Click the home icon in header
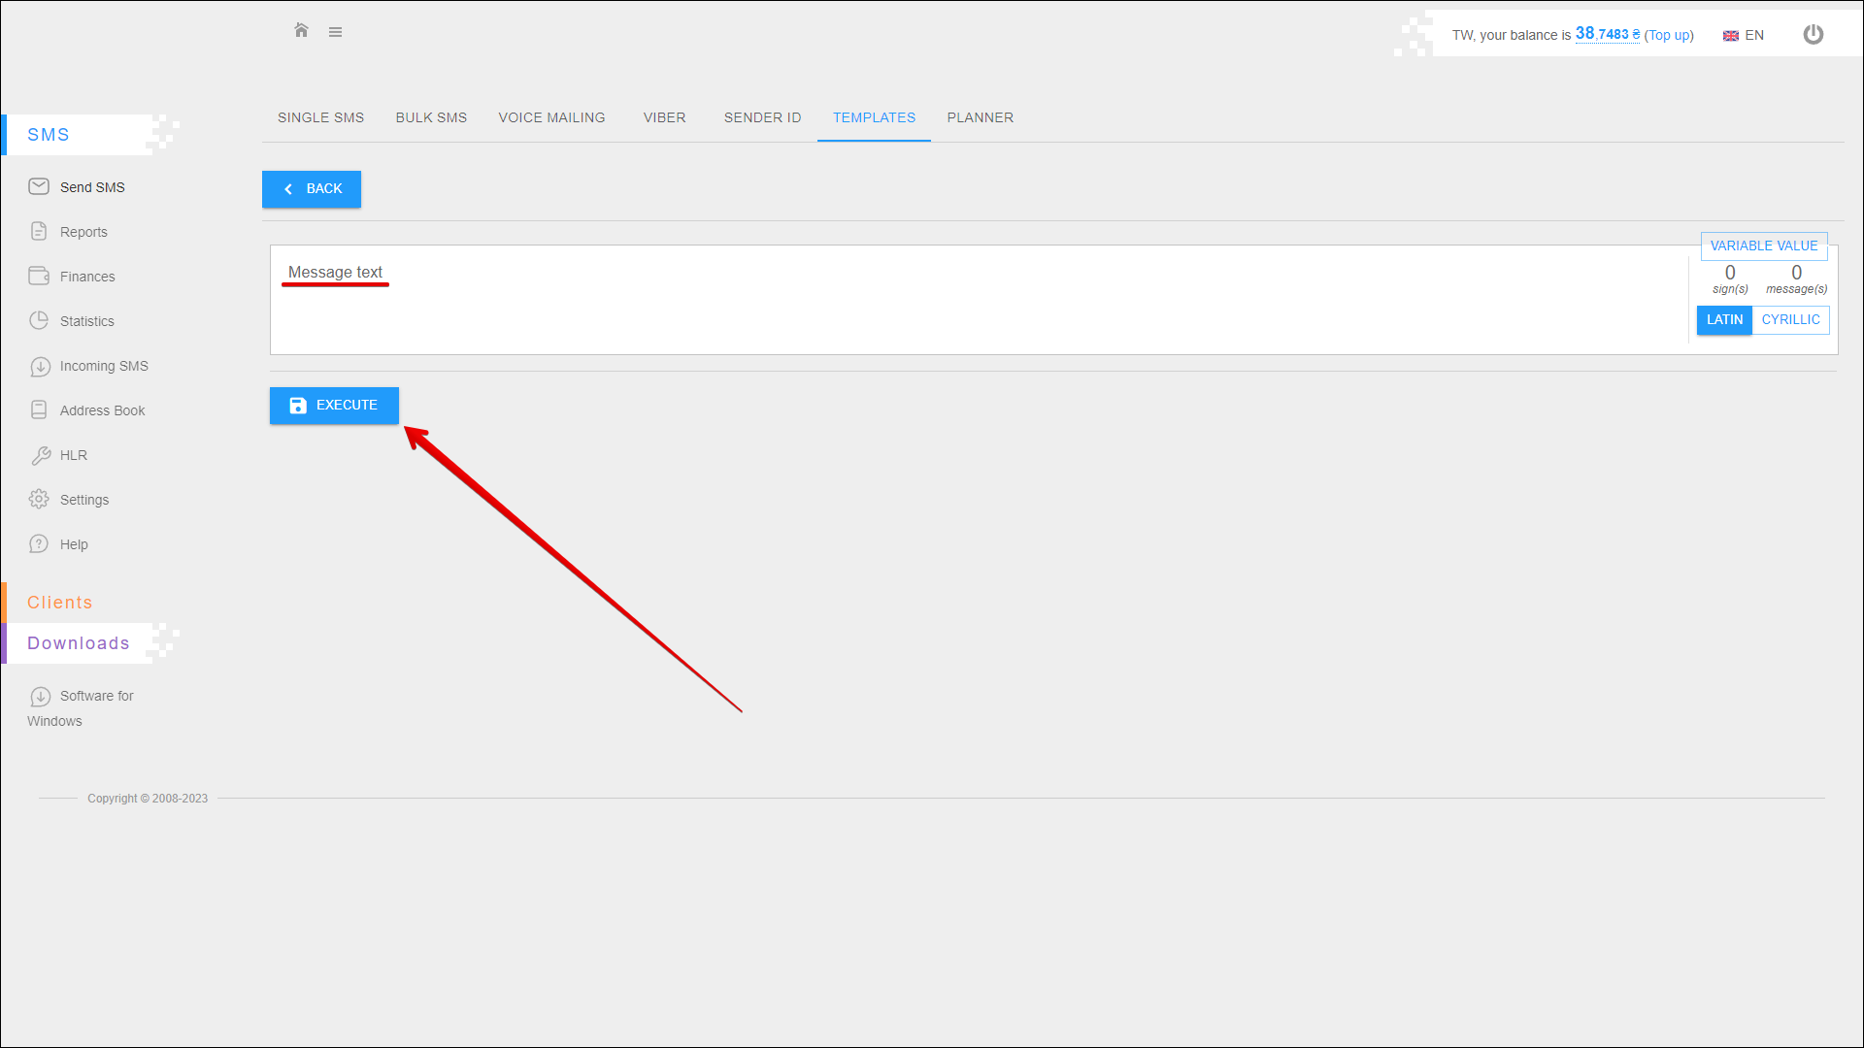Screen dimensions: 1864x1048 (301, 31)
